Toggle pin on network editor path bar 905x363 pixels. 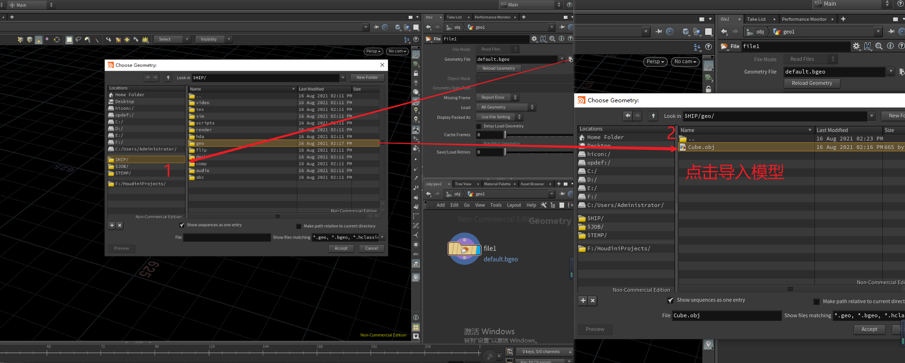(x=562, y=194)
